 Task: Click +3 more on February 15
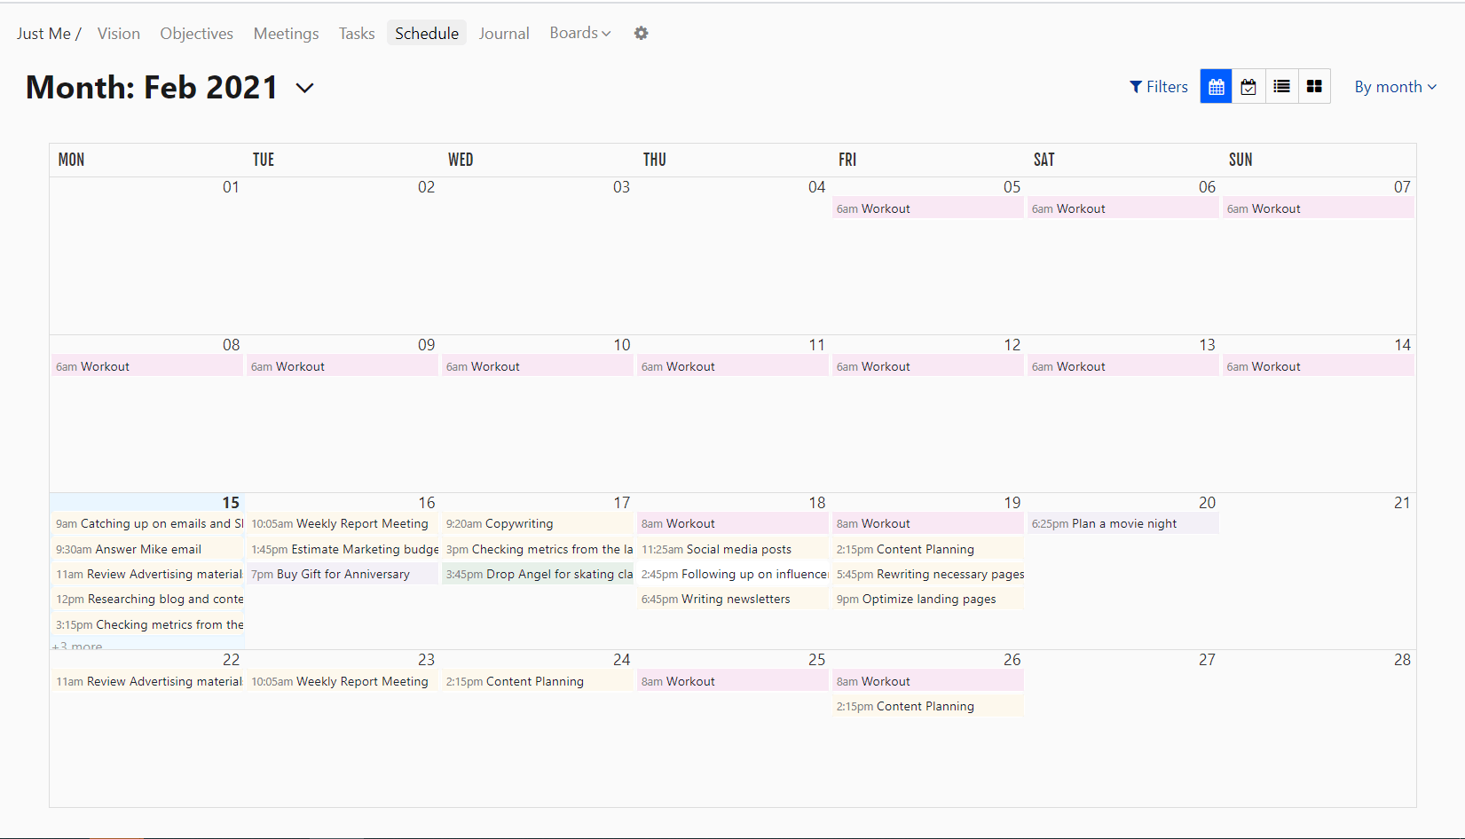click(77, 645)
